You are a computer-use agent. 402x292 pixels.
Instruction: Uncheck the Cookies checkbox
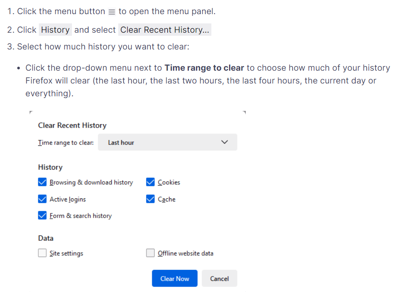click(x=150, y=182)
